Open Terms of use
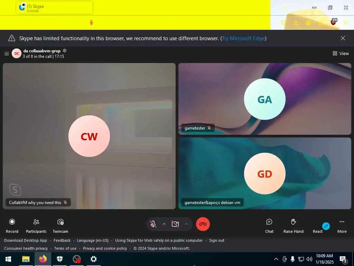 pos(65,248)
